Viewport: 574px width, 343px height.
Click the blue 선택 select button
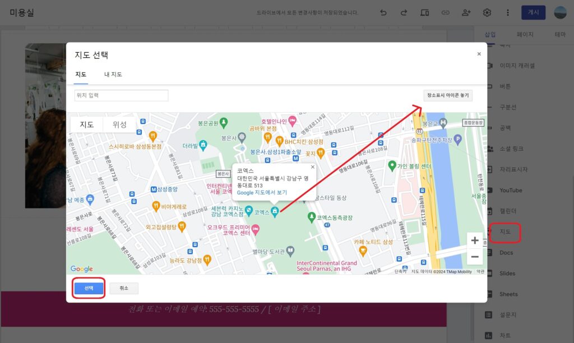[89, 288]
